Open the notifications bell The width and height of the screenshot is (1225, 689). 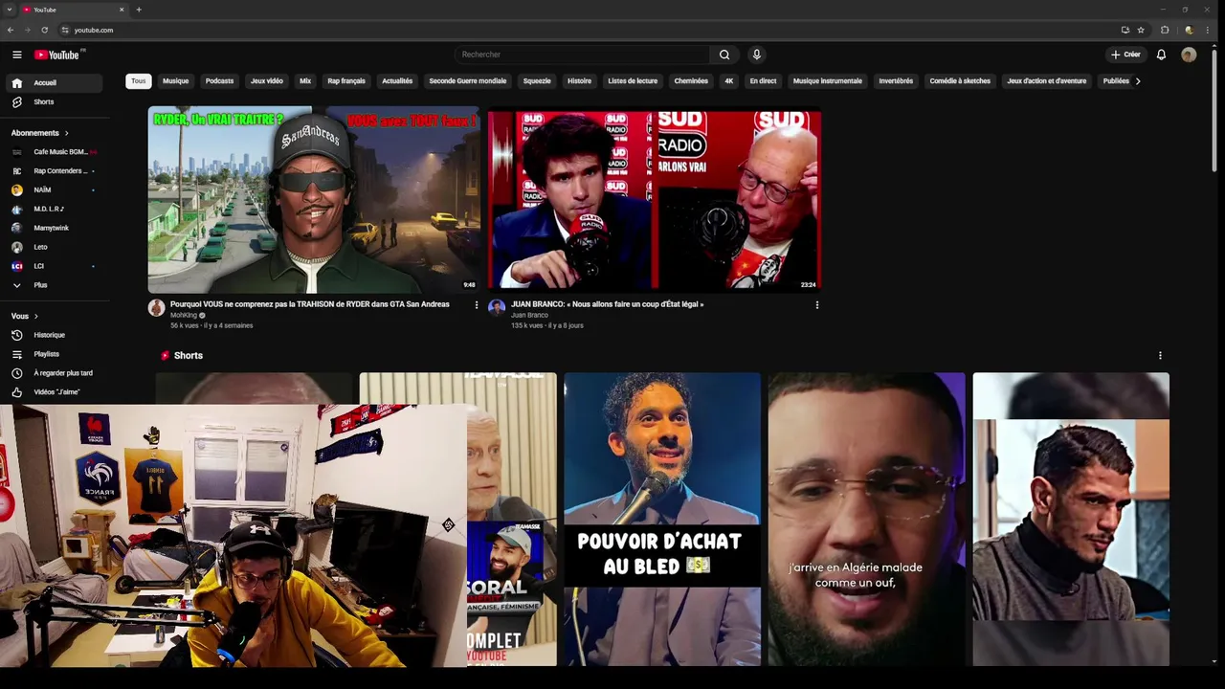pos(1161,55)
